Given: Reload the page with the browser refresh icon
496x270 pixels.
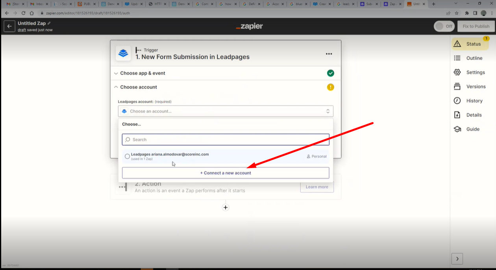Looking at the screenshot, I should coord(23,13).
